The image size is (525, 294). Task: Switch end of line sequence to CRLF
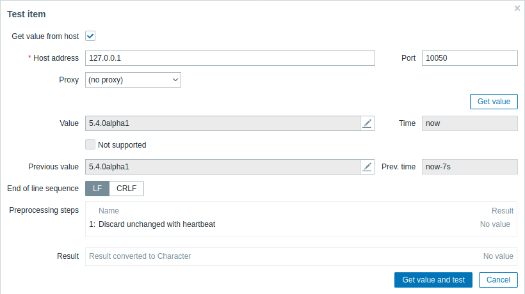click(126, 189)
